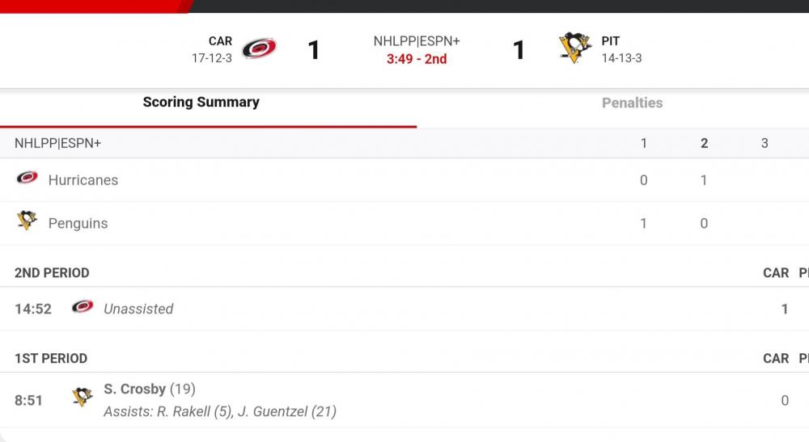Click the Penguins logo in the score header
The image size is (809, 442).
[x=574, y=48]
